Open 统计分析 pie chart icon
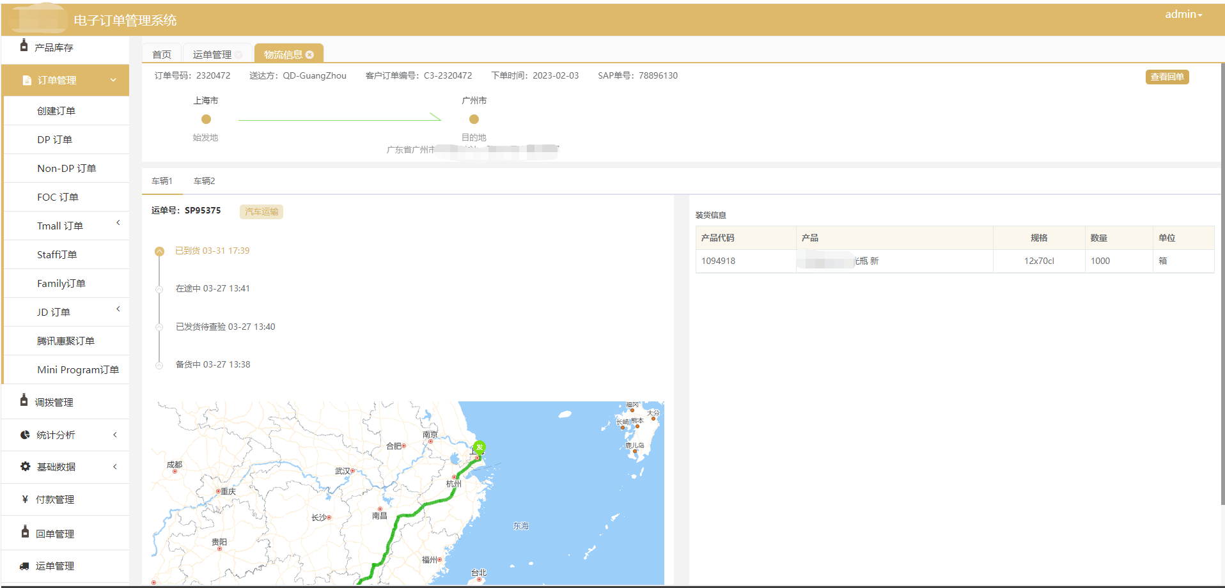The width and height of the screenshot is (1225, 588). [x=25, y=435]
